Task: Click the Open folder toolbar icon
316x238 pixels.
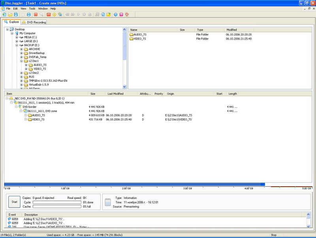Action: (x=10, y=15)
